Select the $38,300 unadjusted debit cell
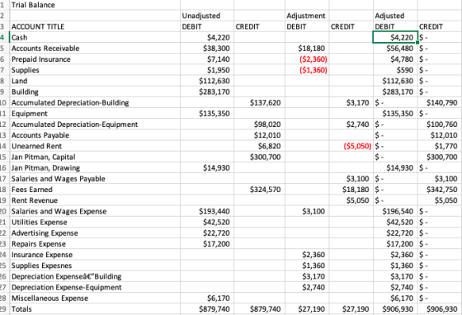462x315 pixels. point(207,49)
